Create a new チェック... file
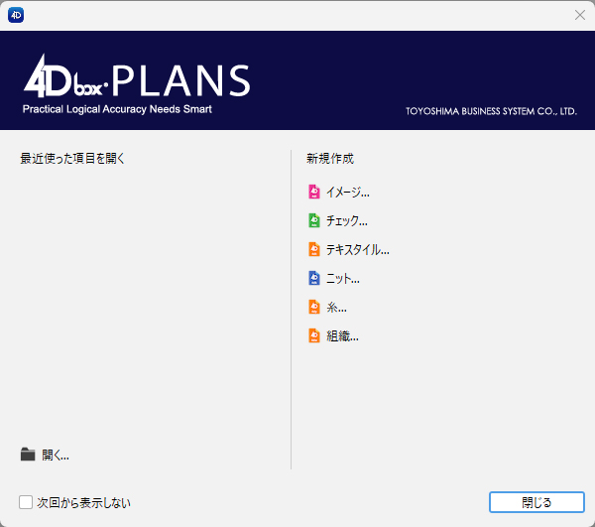595x527 pixels. point(347,221)
